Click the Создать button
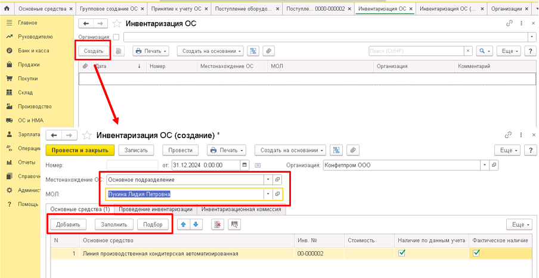The width and height of the screenshot is (539, 278). (x=94, y=51)
